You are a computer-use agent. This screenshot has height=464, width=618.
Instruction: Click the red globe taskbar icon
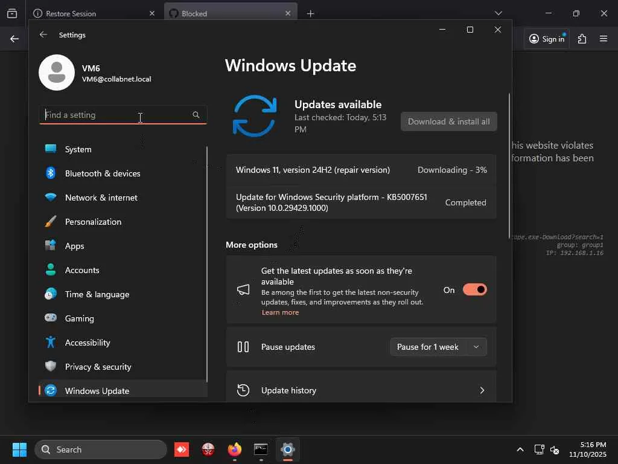coord(208,449)
